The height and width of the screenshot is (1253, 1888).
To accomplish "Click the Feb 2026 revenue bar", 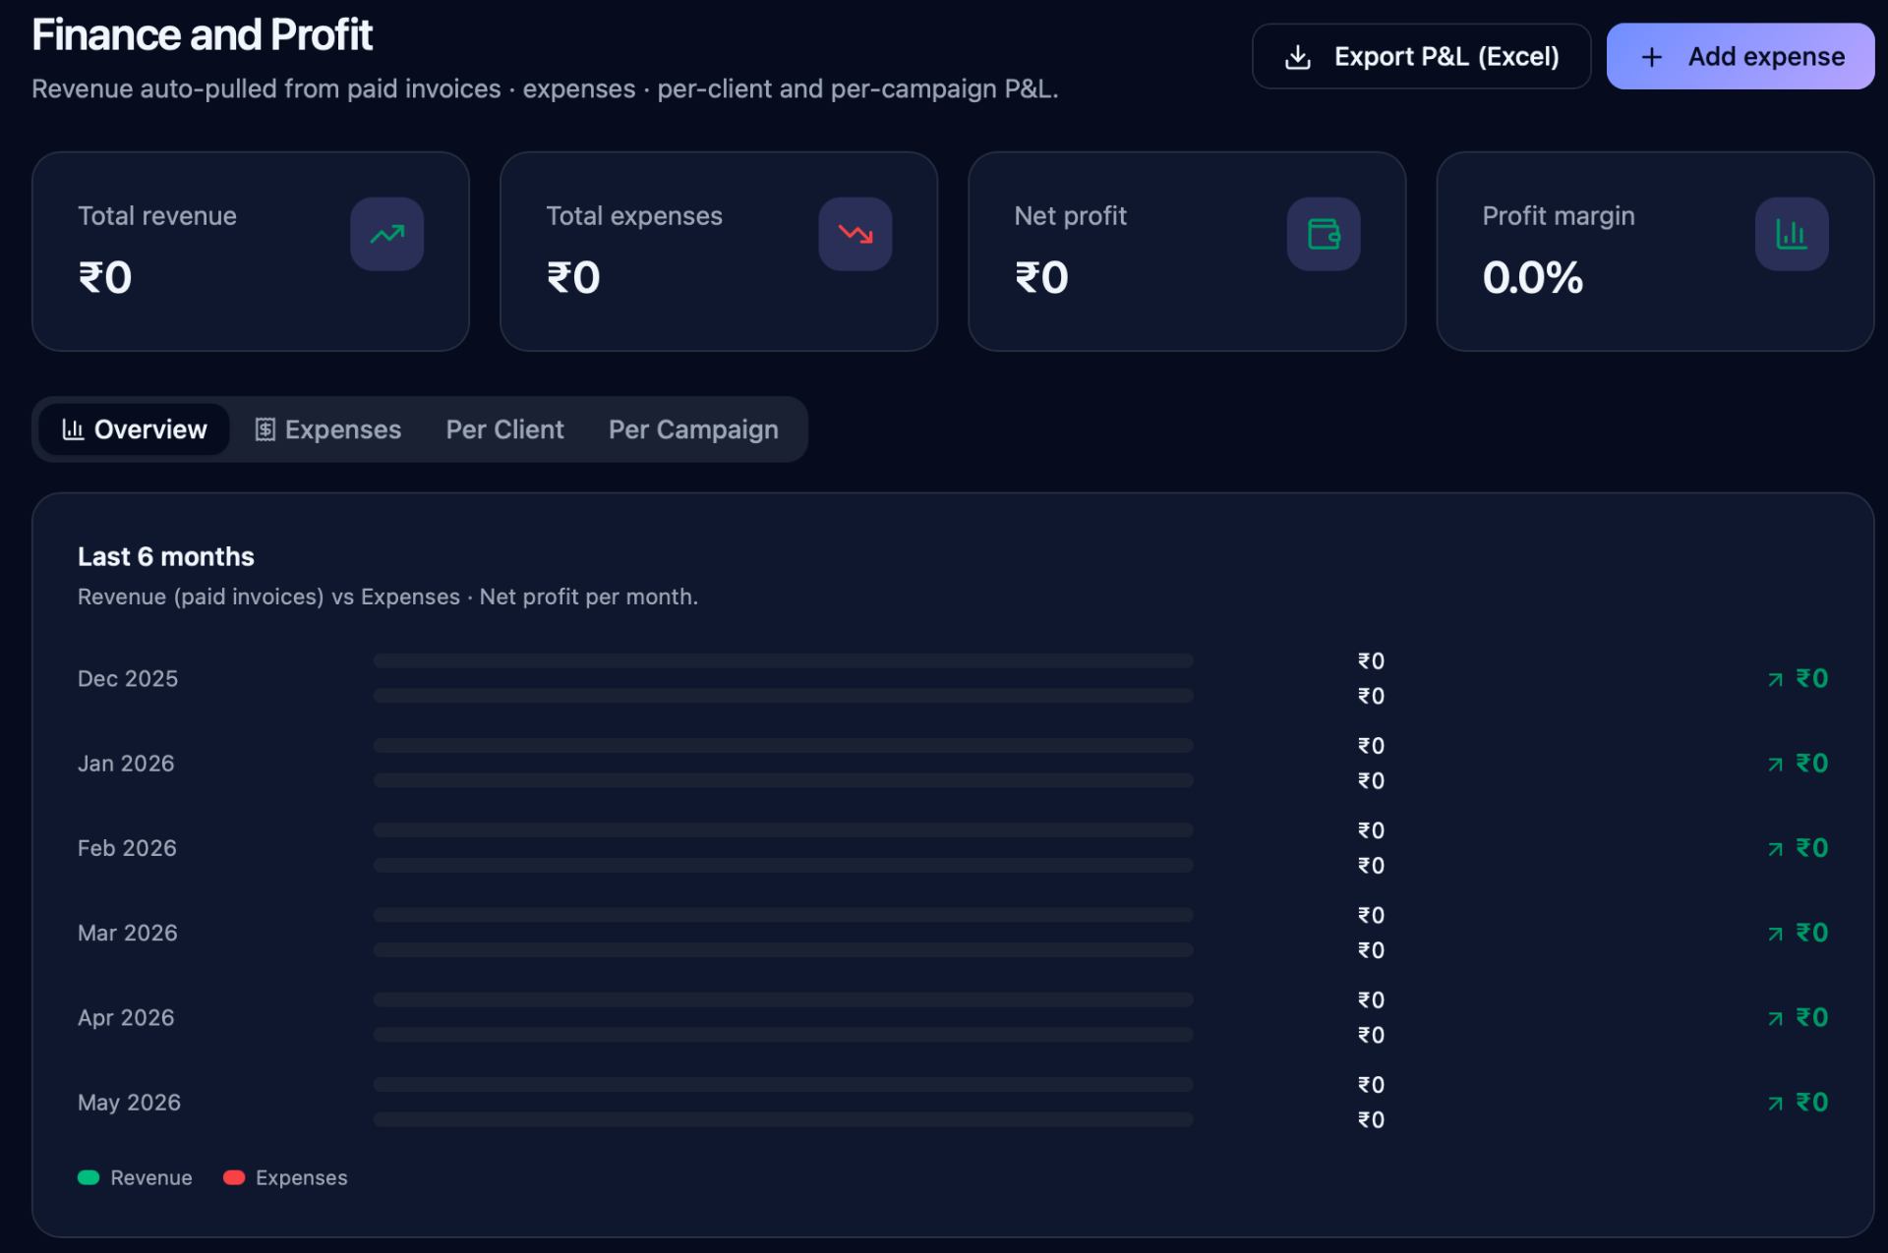I will [783, 829].
